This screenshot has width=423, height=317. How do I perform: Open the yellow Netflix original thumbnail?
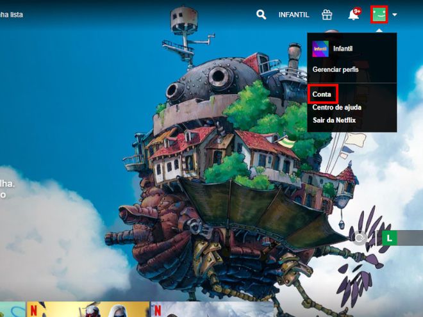pyautogui.click(x=88, y=309)
